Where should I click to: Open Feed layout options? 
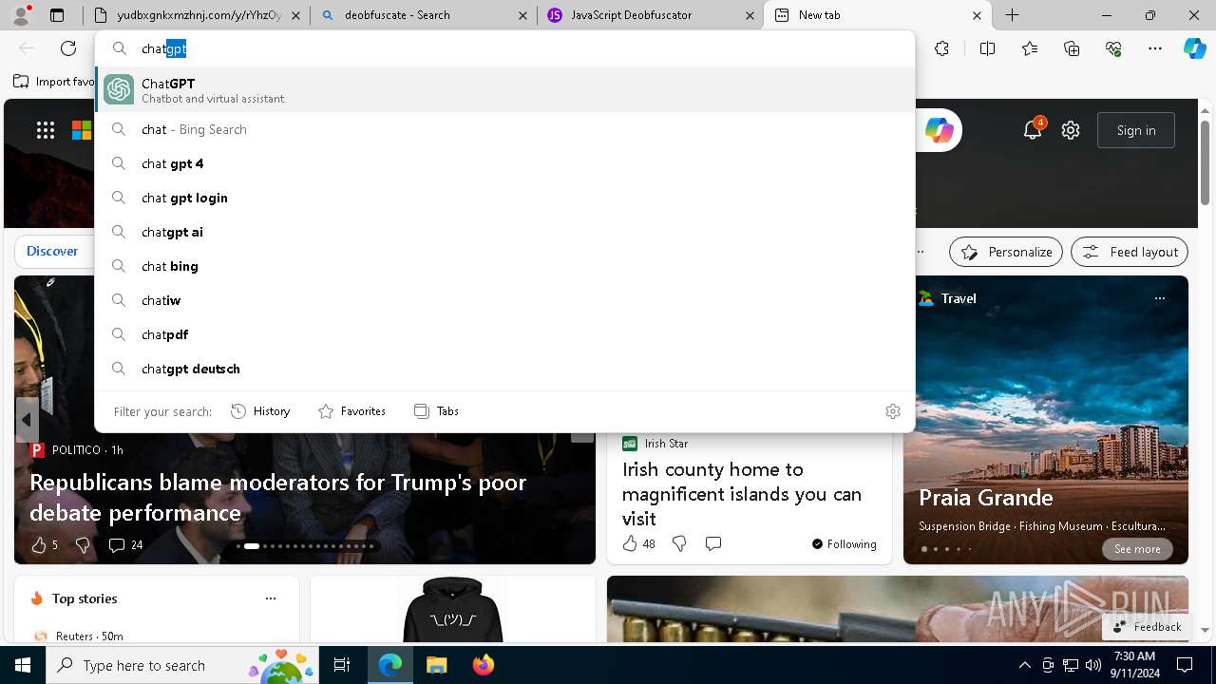click(1130, 252)
